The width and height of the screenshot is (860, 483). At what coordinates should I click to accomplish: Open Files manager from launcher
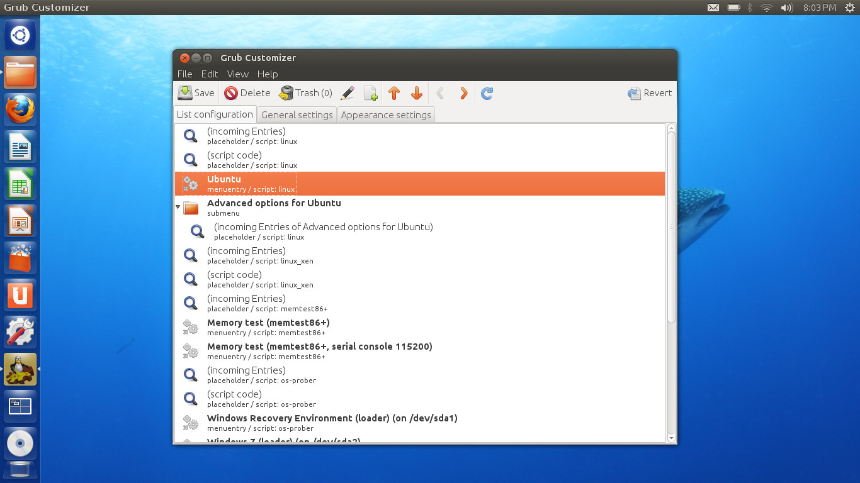pyautogui.click(x=20, y=73)
